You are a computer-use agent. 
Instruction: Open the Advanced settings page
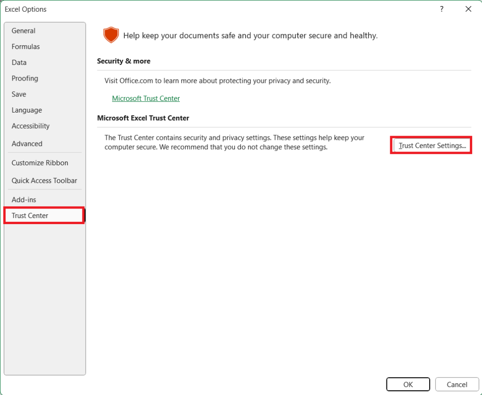click(x=27, y=144)
